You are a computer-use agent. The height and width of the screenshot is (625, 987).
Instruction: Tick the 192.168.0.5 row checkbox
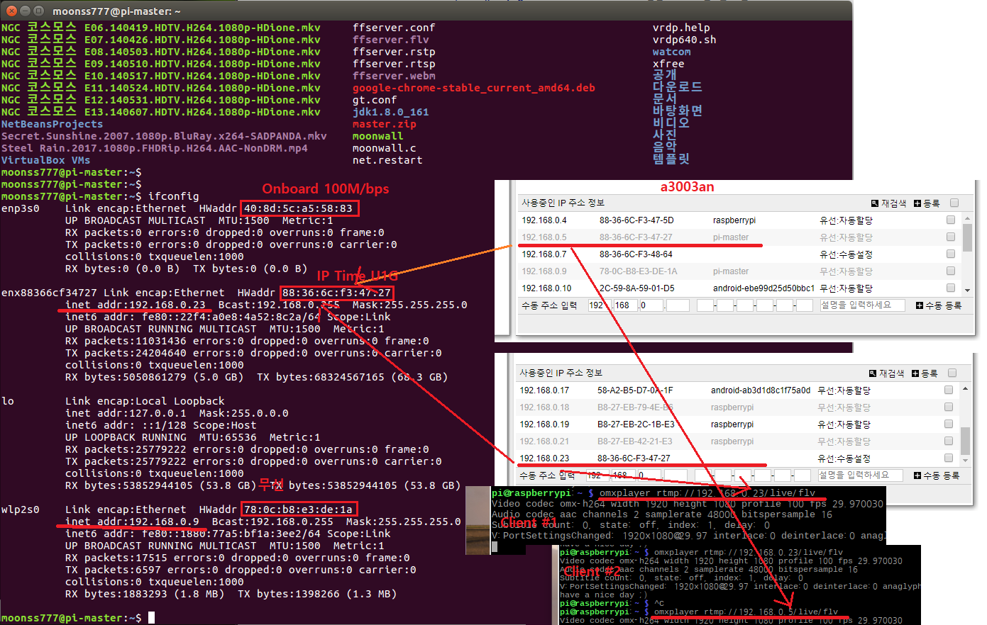(x=951, y=237)
